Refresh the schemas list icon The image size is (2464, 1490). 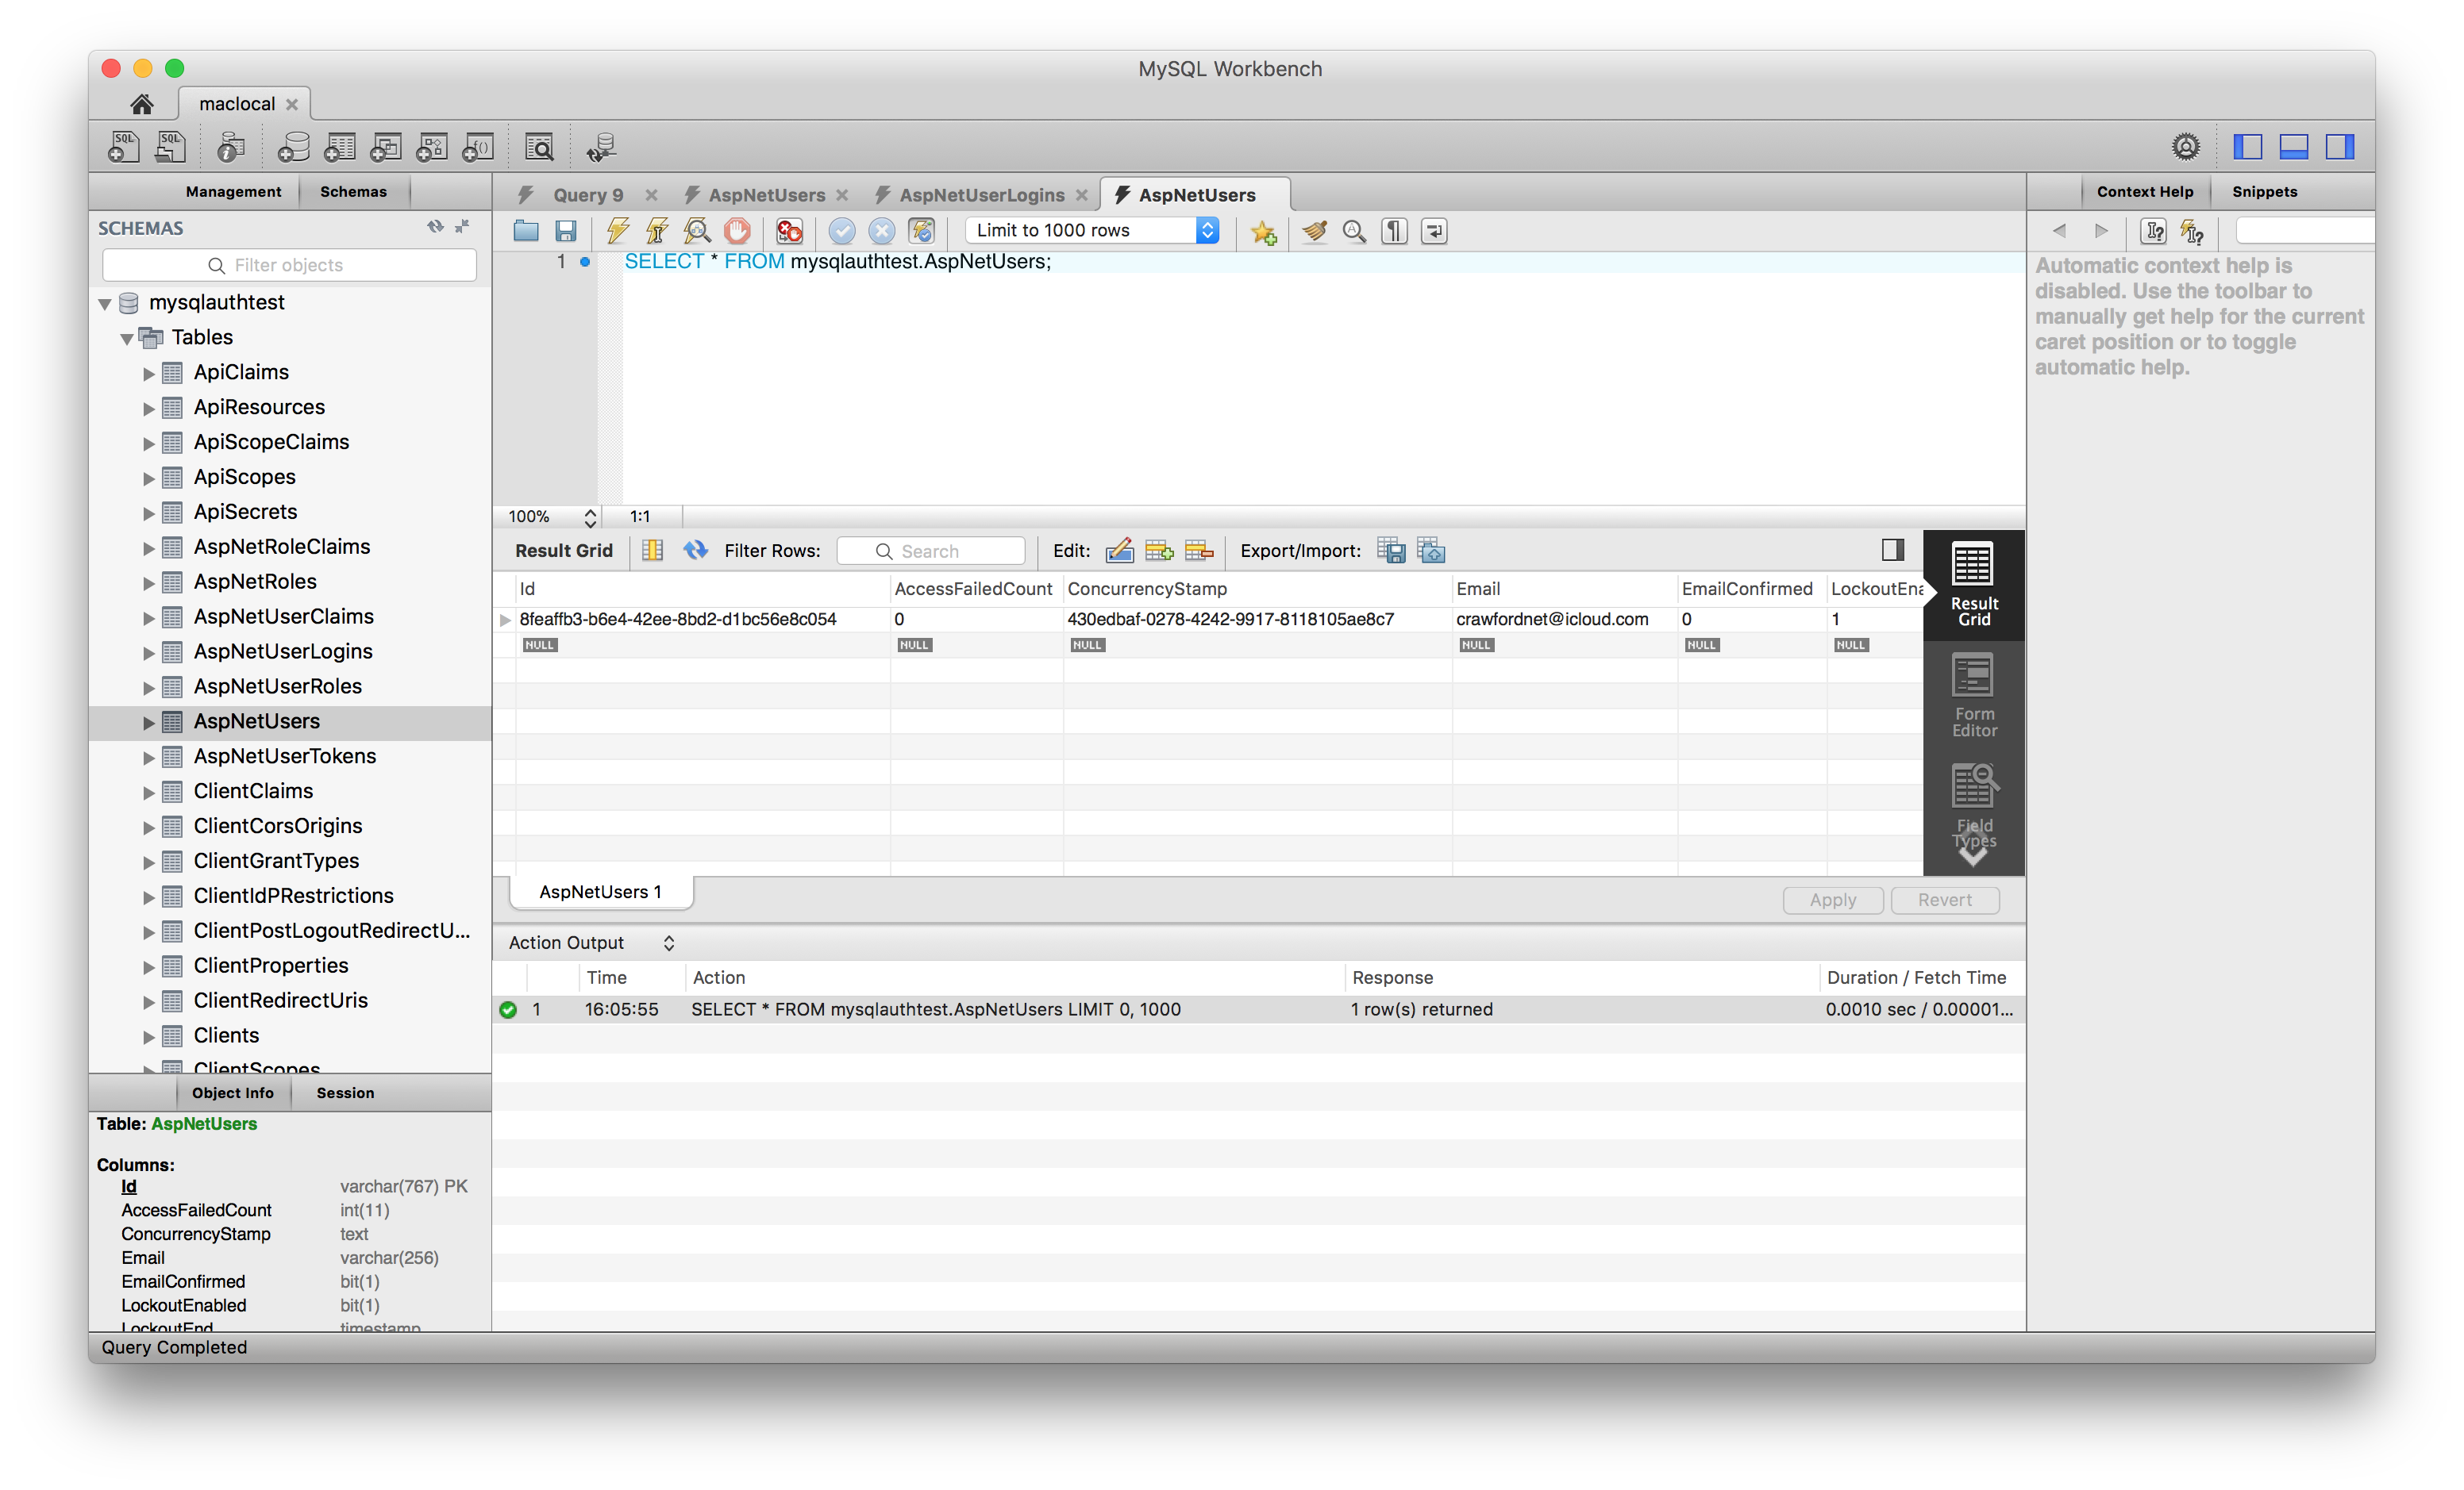click(435, 227)
